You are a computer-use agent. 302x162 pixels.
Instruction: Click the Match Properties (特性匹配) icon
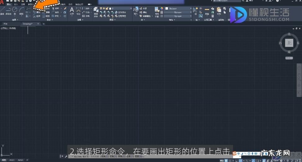pos(157,12)
